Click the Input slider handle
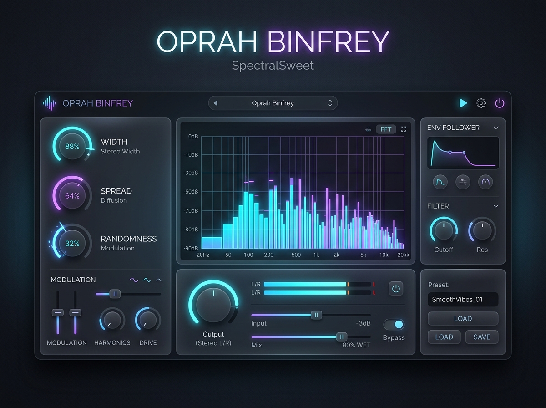Screen dimensions: 546x408 [x=316, y=315]
